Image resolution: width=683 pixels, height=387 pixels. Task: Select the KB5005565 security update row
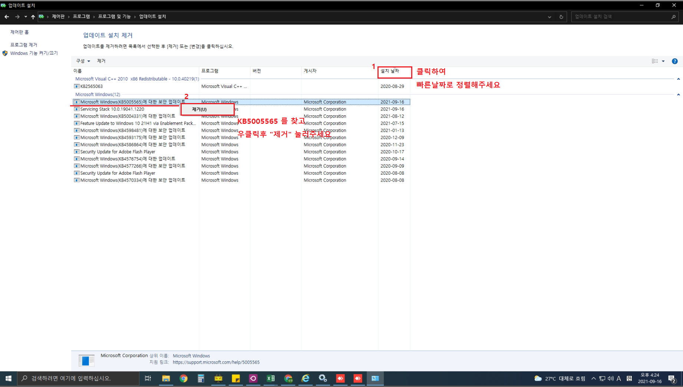241,102
